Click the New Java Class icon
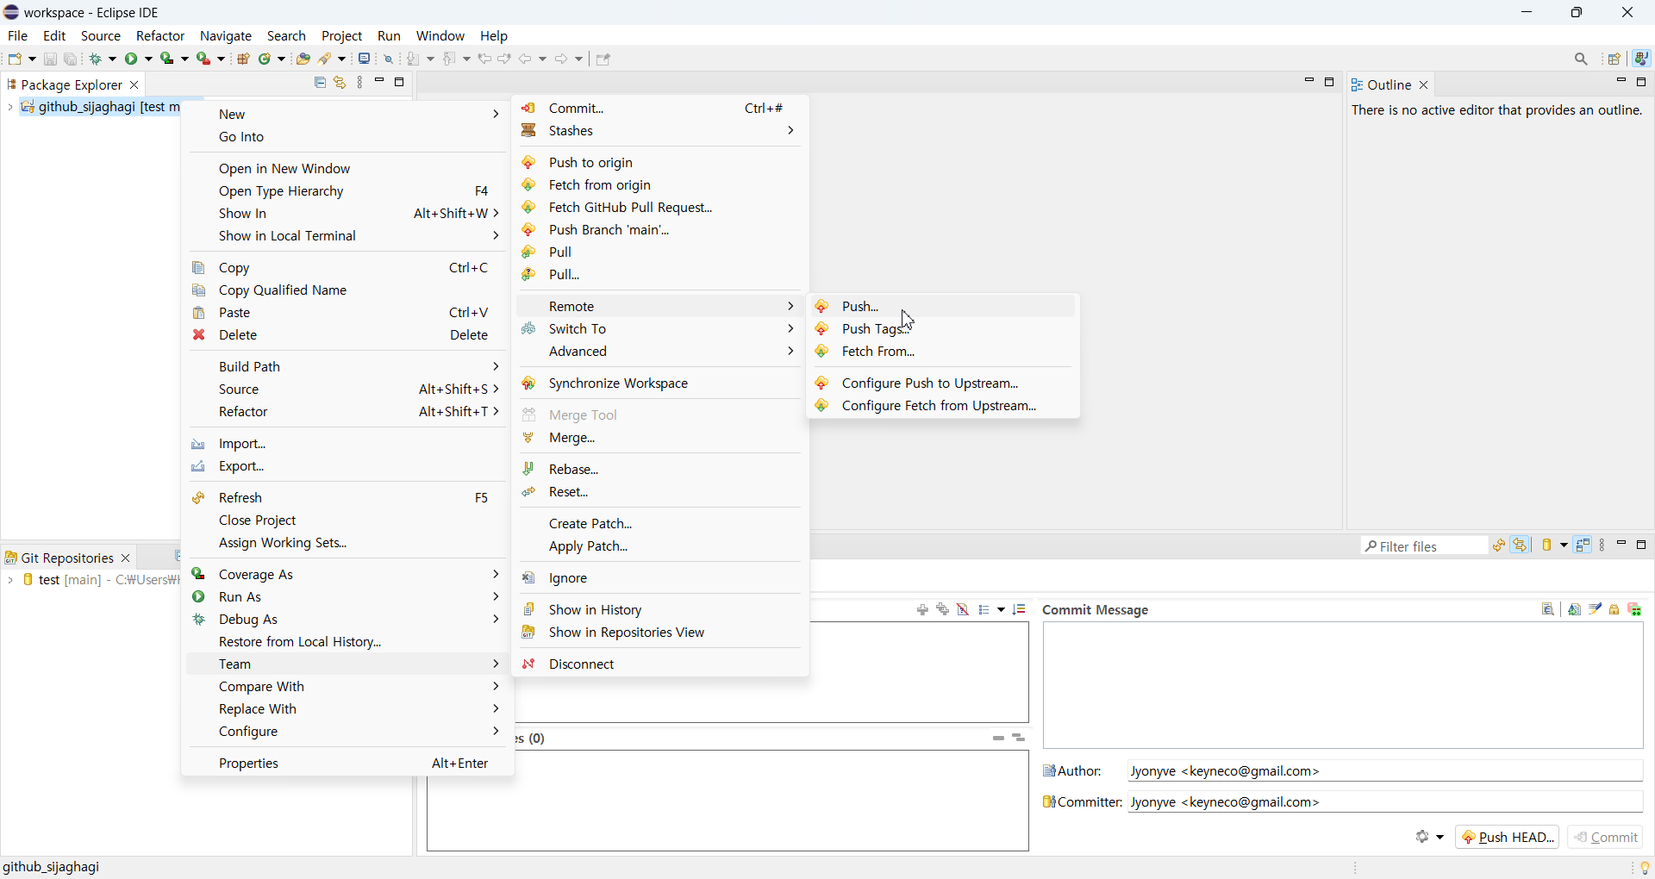The image size is (1655, 879). click(266, 59)
